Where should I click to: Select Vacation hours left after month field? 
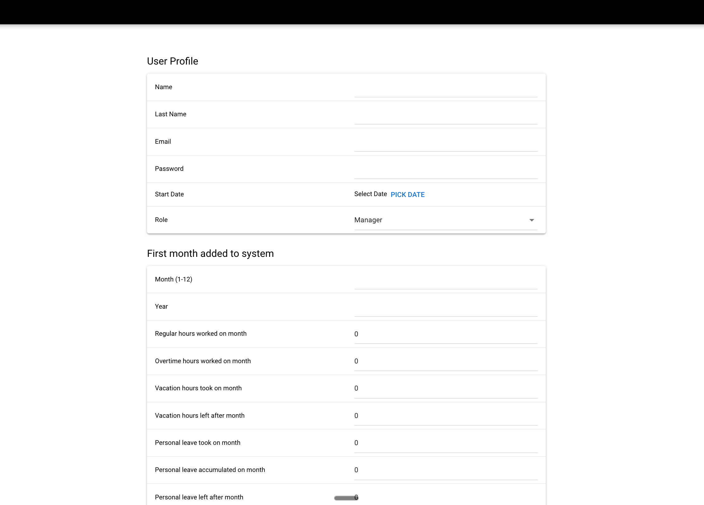446,416
